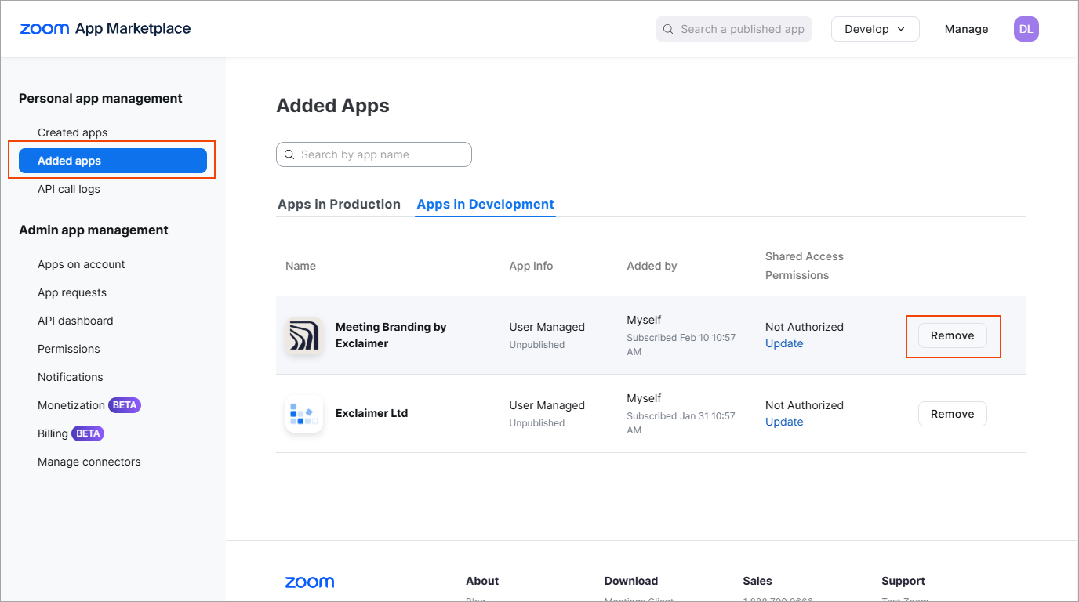Click the BETA badge next to Monetization

[x=125, y=404]
